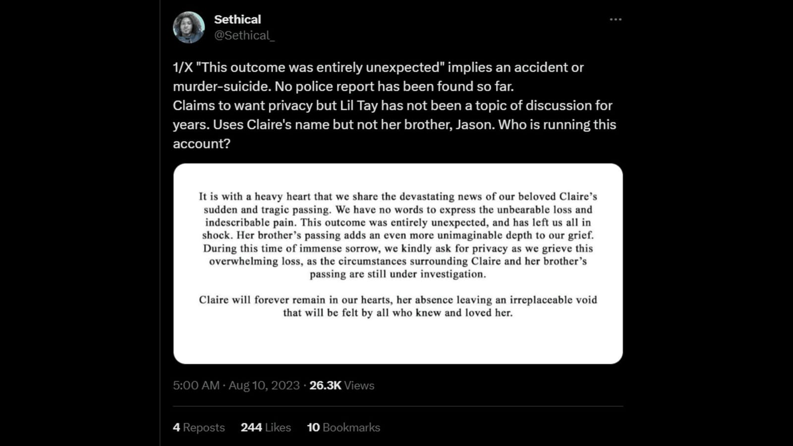Click 4 Reposts to see reposters
The image size is (793, 446).
point(199,427)
